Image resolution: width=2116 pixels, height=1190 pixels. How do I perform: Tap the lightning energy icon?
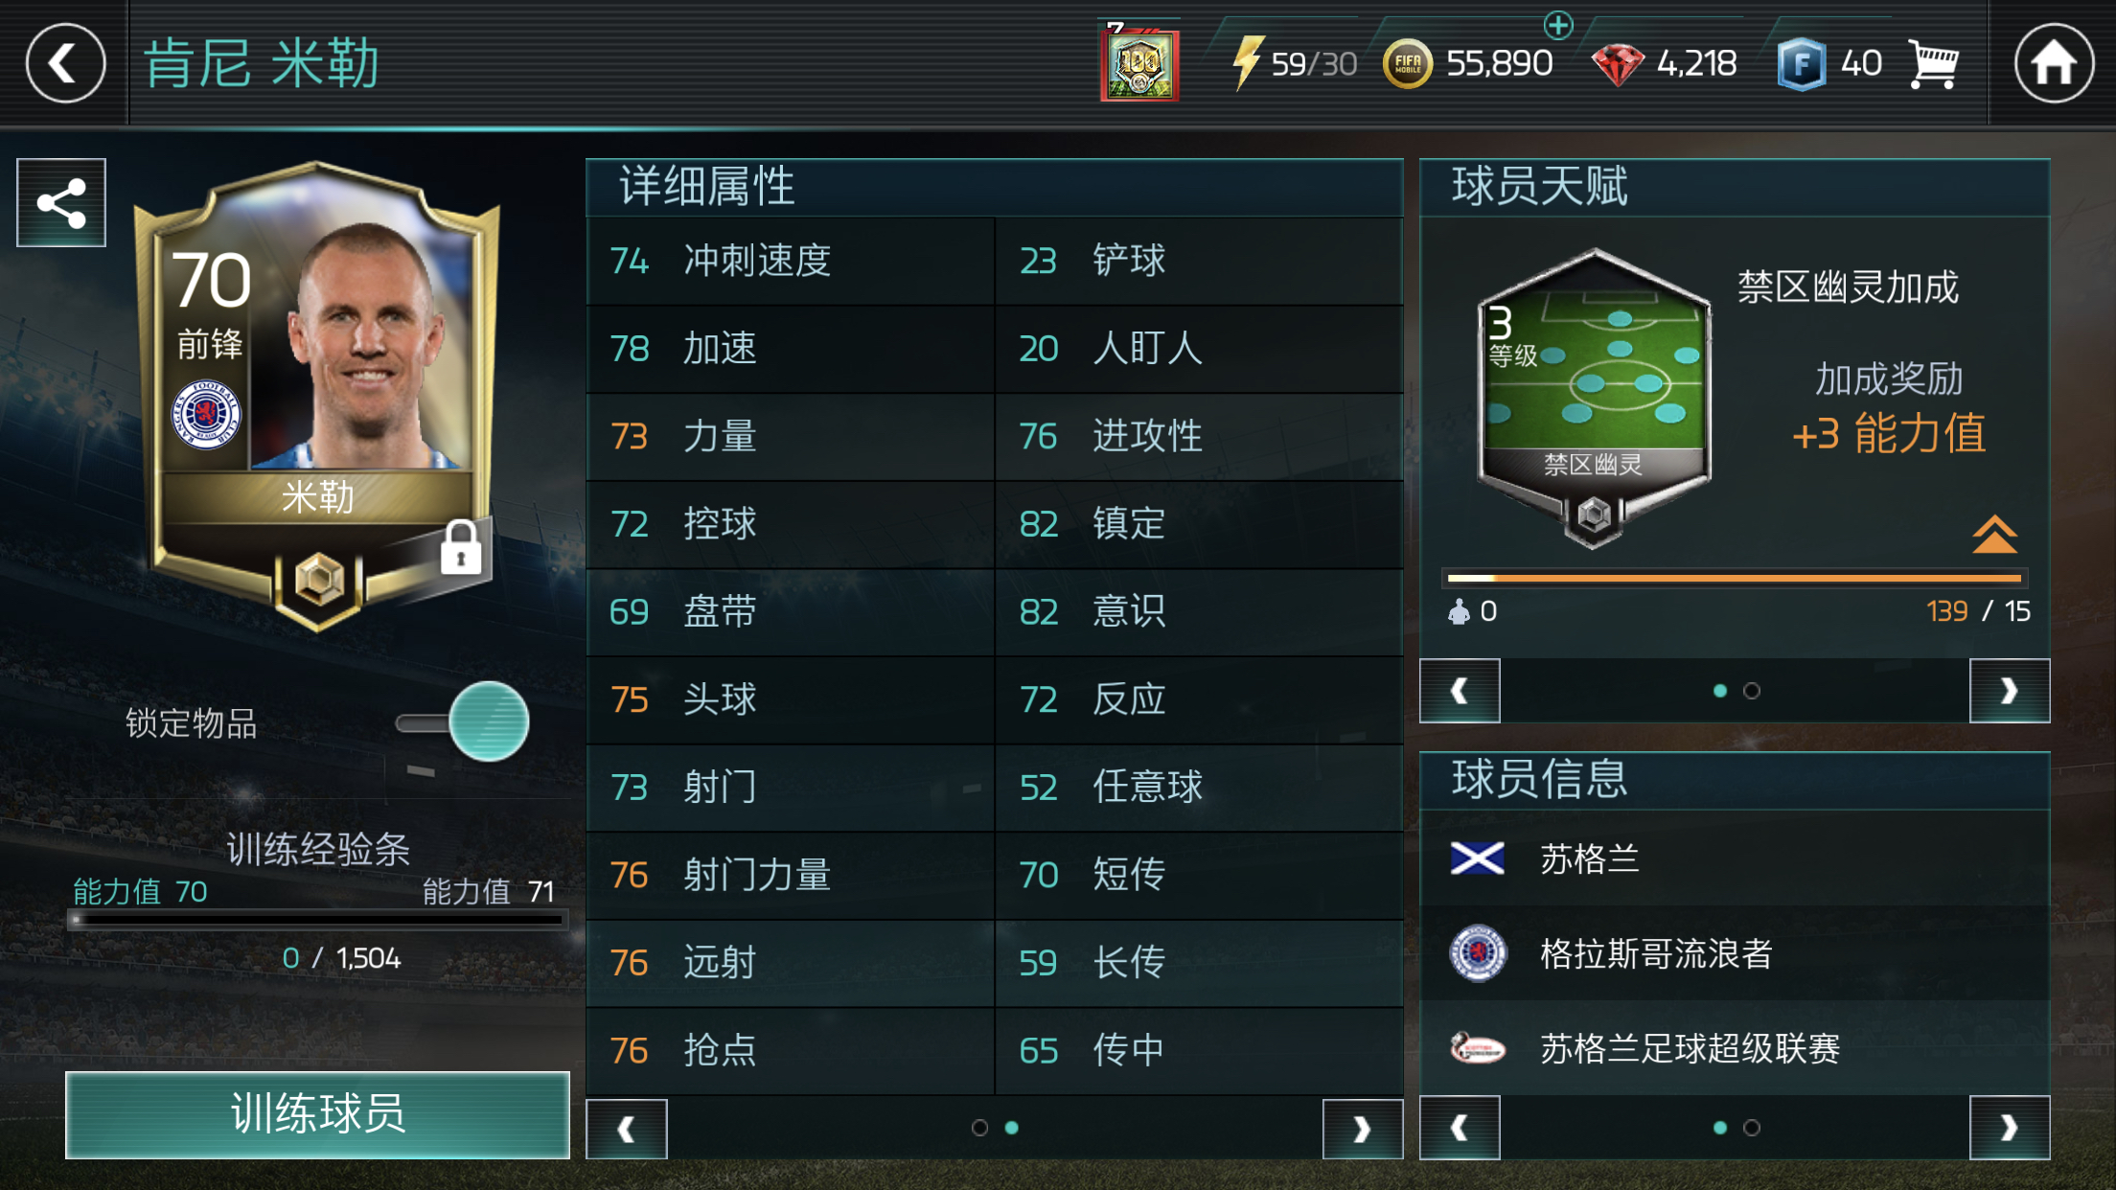tap(1247, 62)
